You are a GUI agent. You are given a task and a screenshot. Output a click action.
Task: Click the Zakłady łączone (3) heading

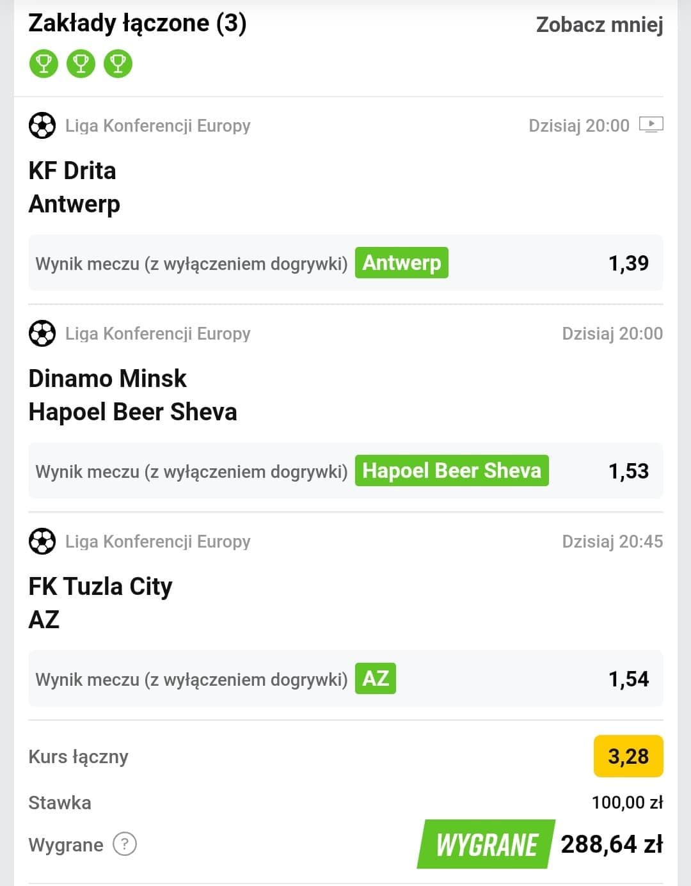(x=138, y=24)
